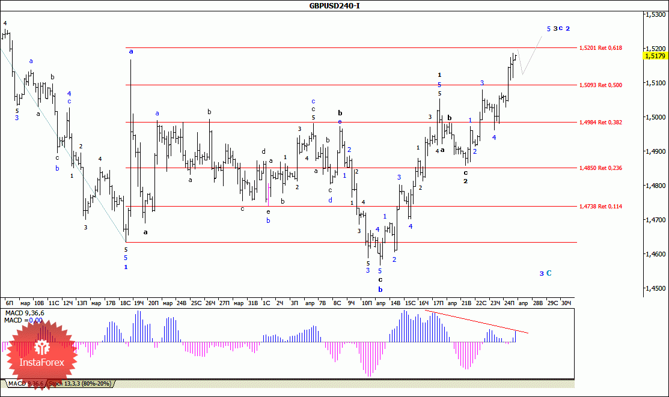Click the 1,4600 price axis value

[655, 254]
